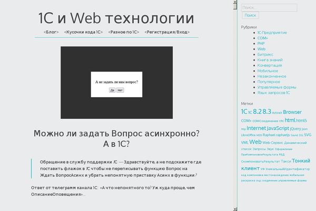Open the Web category in Рубрики

click(x=261, y=49)
